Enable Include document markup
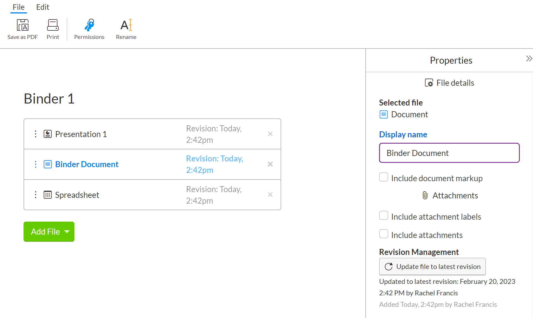The height and width of the screenshot is (318, 533). pos(383,177)
